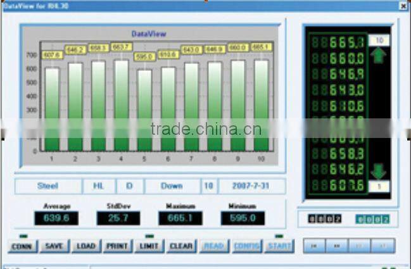The width and height of the screenshot is (411, 269).
Task: Open CONFIG settings
Action: click(x=246, y=246)
